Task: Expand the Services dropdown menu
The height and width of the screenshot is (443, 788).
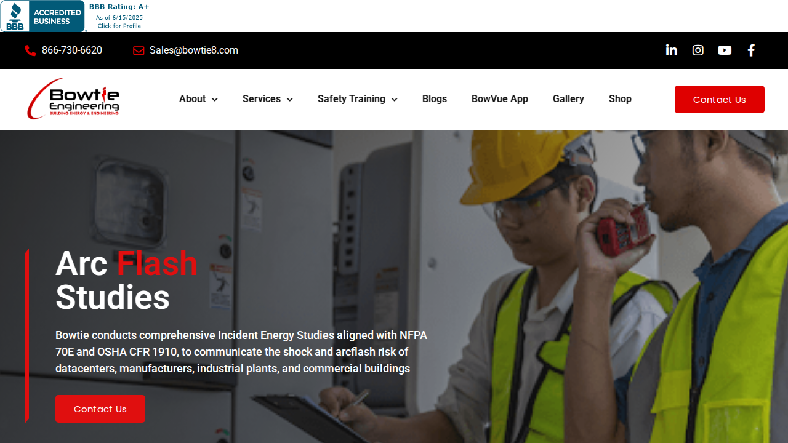Action: (267, 99)
